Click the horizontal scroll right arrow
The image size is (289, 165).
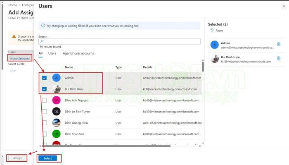[200, 146]
